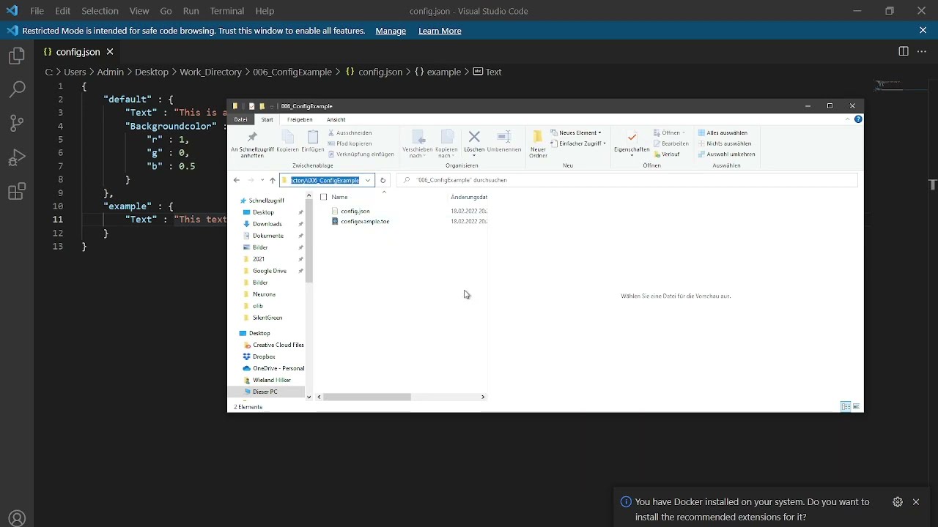This screenshot has height=527, width=938.
Task: Create a folder with Neuer Ordner
Action: (538, 144)
